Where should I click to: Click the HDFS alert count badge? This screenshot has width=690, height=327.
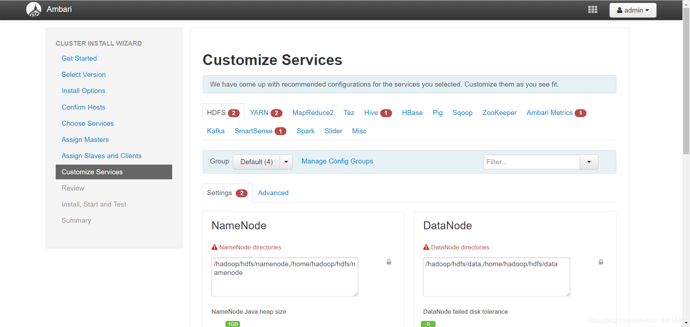pos(234,113)
